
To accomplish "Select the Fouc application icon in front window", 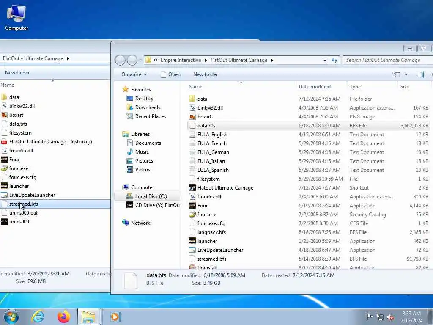I will pyautogui.click(x=192, y=205).
